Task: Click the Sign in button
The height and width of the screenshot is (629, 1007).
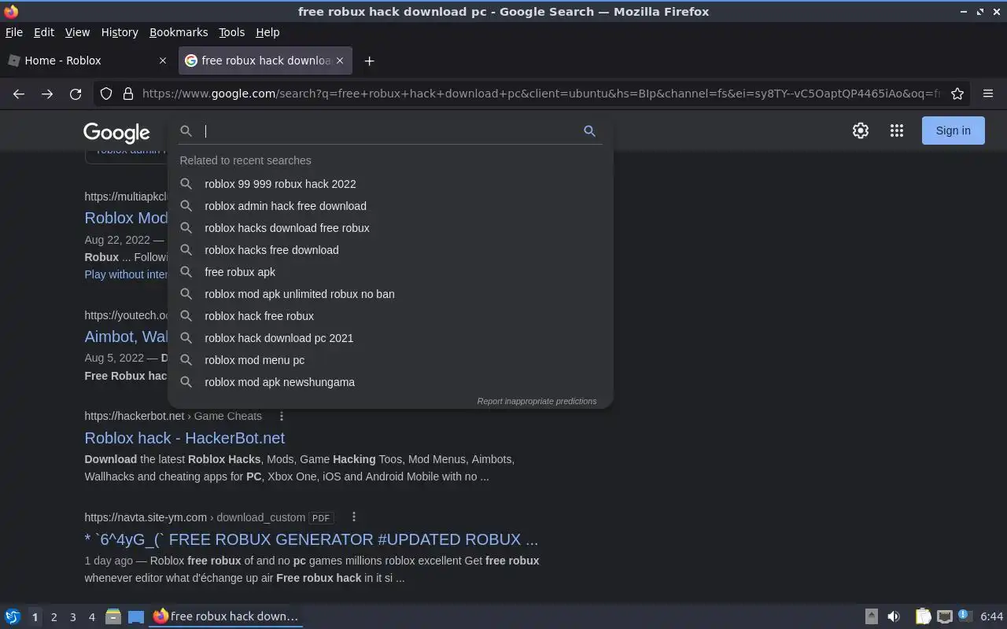Action: (953, 131)
